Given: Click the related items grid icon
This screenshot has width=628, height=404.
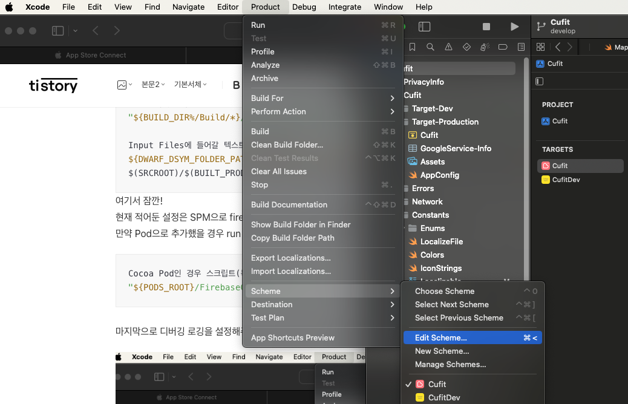Looking at the screenshot, I should 540,47.
